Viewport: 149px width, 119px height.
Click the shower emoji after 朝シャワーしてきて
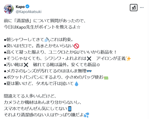(x=47, y=40)
